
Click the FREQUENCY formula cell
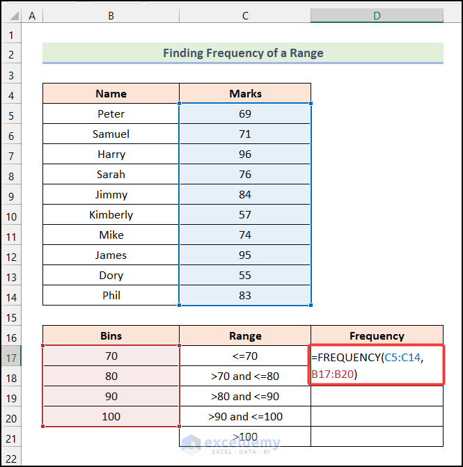[377, 365]
